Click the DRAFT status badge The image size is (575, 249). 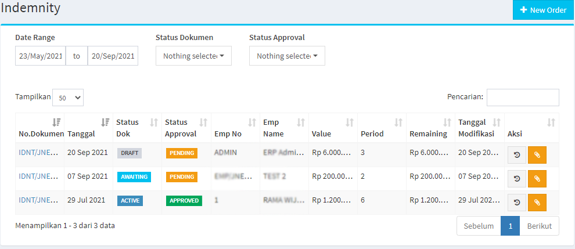(130, 153)
